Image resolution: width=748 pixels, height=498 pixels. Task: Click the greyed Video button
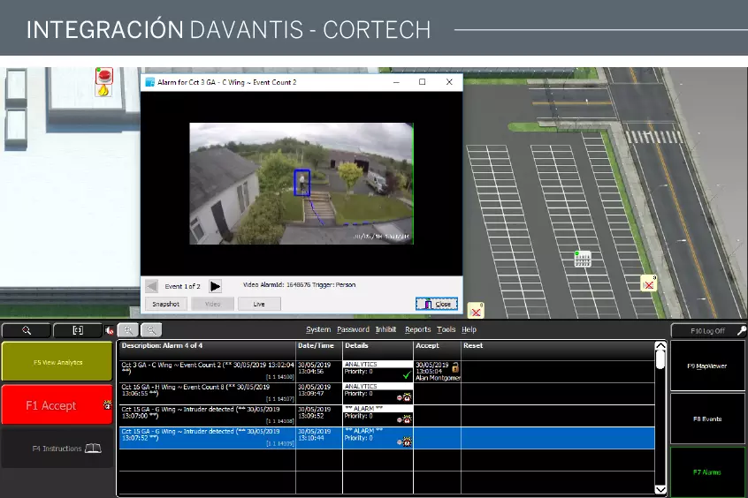coord(213,304)
